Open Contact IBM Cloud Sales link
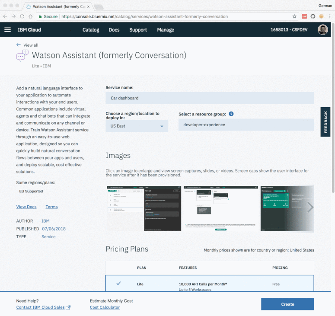Screen dimensions: 335x316 43,307
